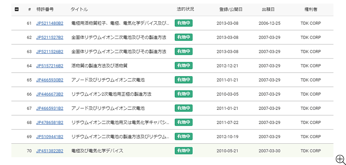346x165 pixels.
Task: Select title リチウムイオン2次電池用正極の製造方法
Action: pyautogui.click(x=111, y=94)
